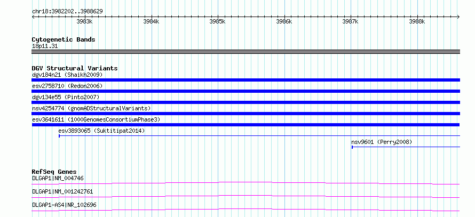Open the dgv184n21 (Shaikh2009) variant label

coord(67,75)
